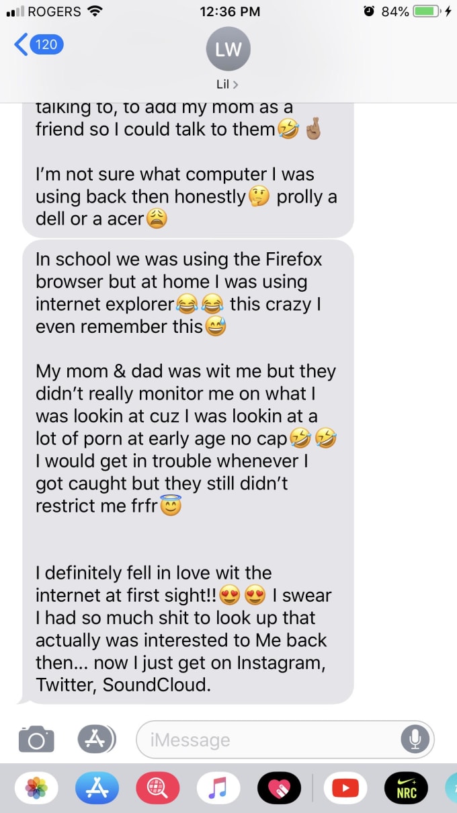Viewport: 457px width, 813px height.
Task: Open the YouTube app icon
Action: click(x=345, y=788)
